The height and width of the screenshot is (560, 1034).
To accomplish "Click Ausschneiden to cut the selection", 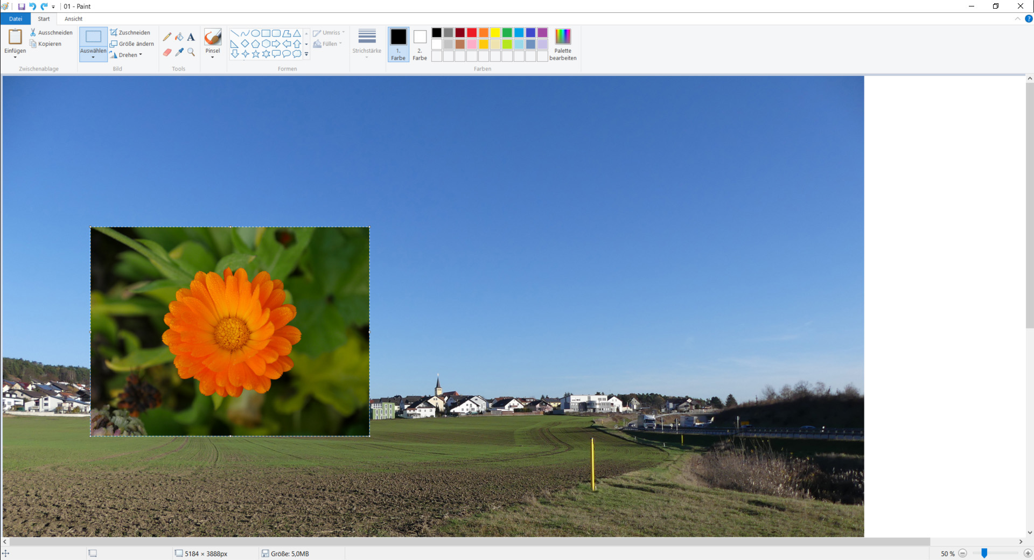I will (51, 33).
